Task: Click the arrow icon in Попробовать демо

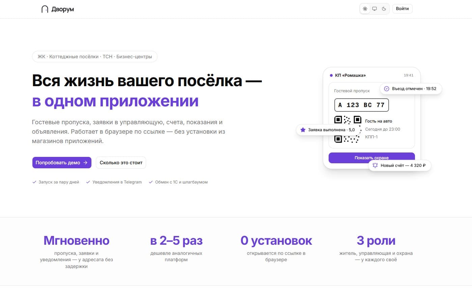Action: 85,163
